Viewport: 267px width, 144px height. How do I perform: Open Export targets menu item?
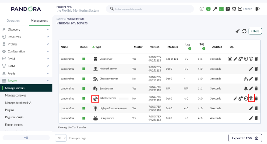pos(14,125)
